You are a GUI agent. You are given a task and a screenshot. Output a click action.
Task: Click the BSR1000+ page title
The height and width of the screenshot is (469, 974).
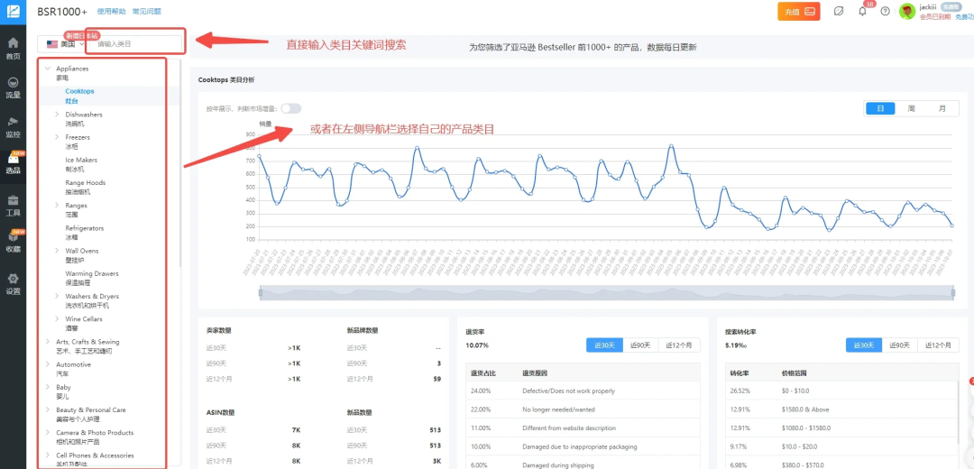tap(62, 11)
